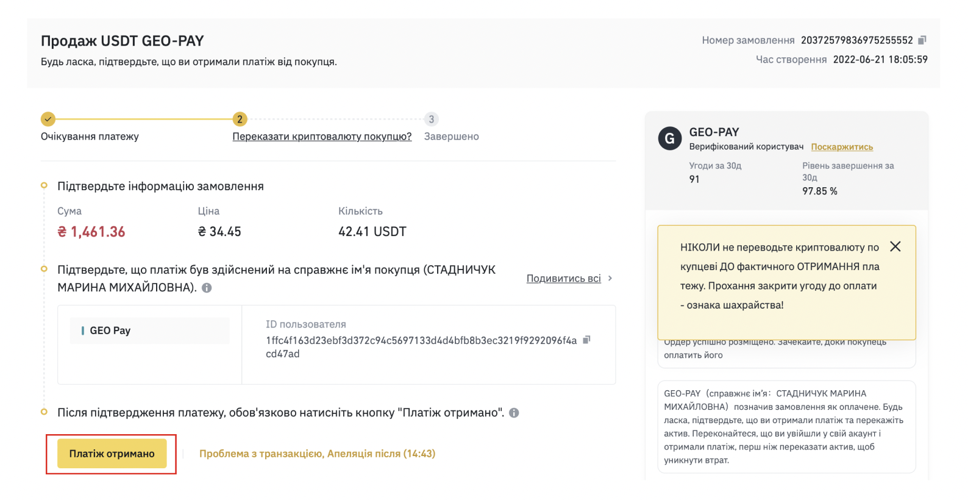The height and width of the screenshot is (500, 968).
Task: Click the GEO-PAY counterparty name
Action: click(x=714, y=132)
